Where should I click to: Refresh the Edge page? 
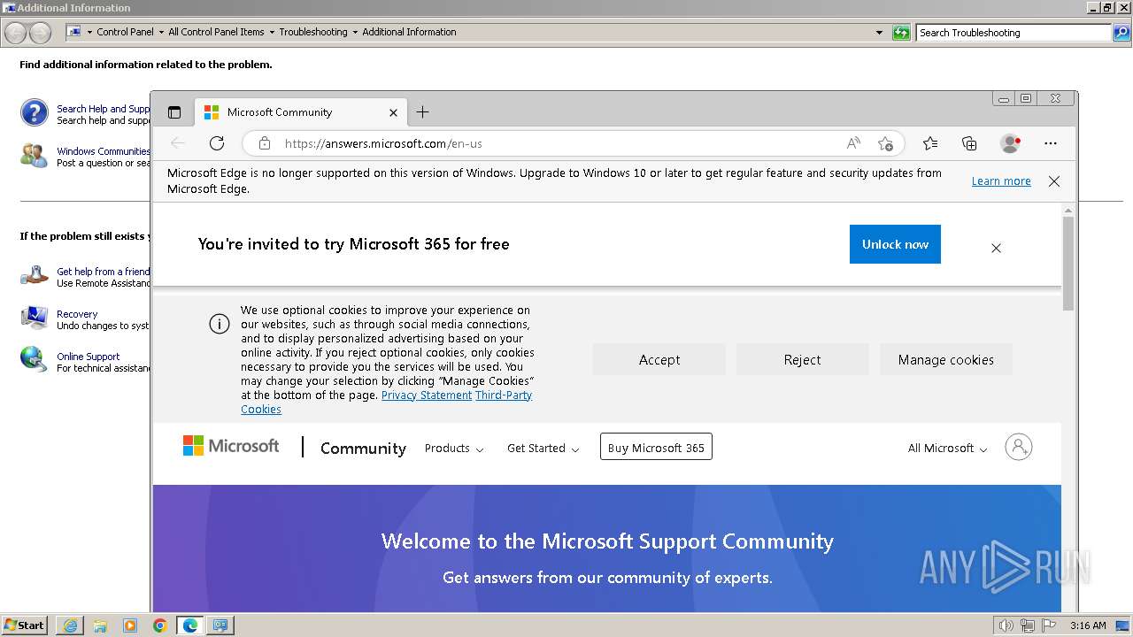click(x=217, y=143)
